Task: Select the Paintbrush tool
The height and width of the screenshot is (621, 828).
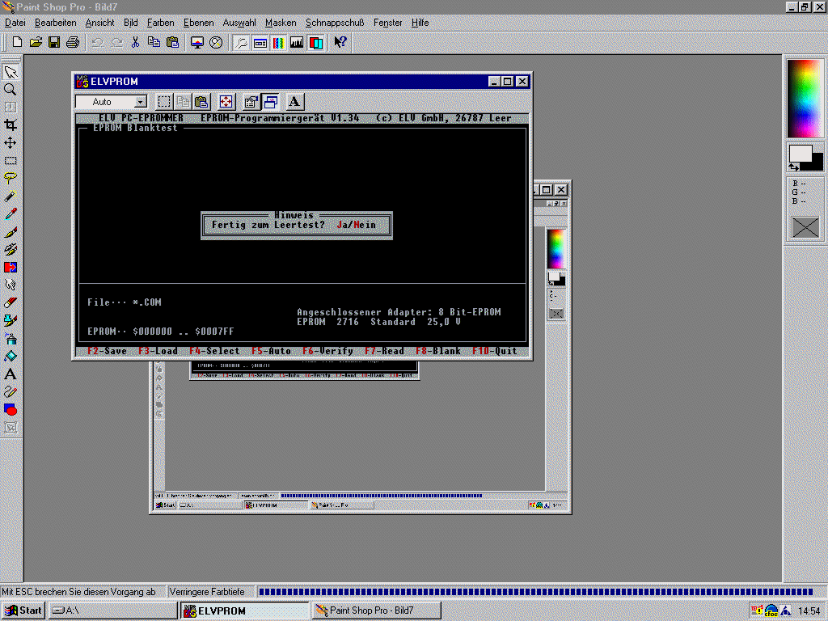Action: tap(10, 232)
